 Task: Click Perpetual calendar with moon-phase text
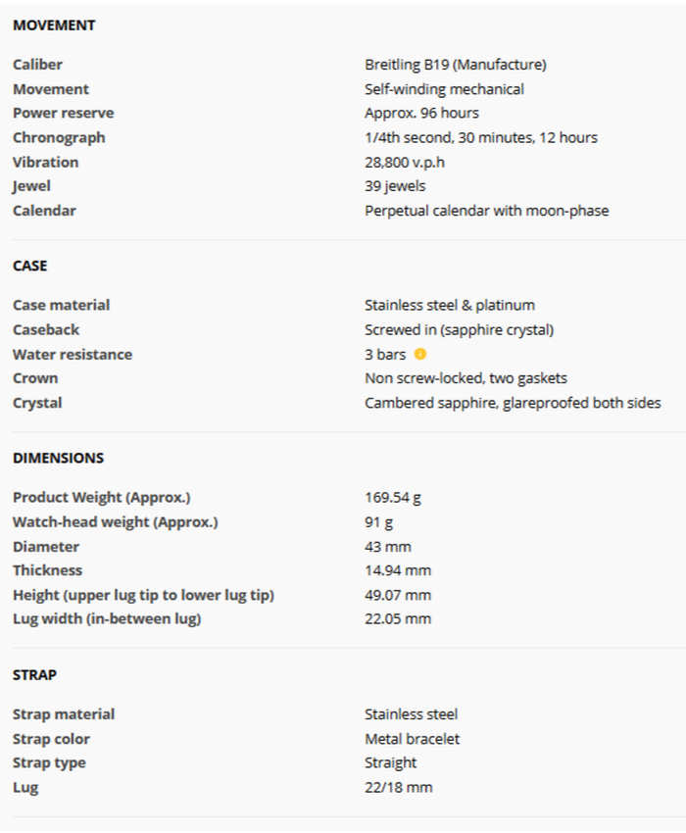[486, 210]
